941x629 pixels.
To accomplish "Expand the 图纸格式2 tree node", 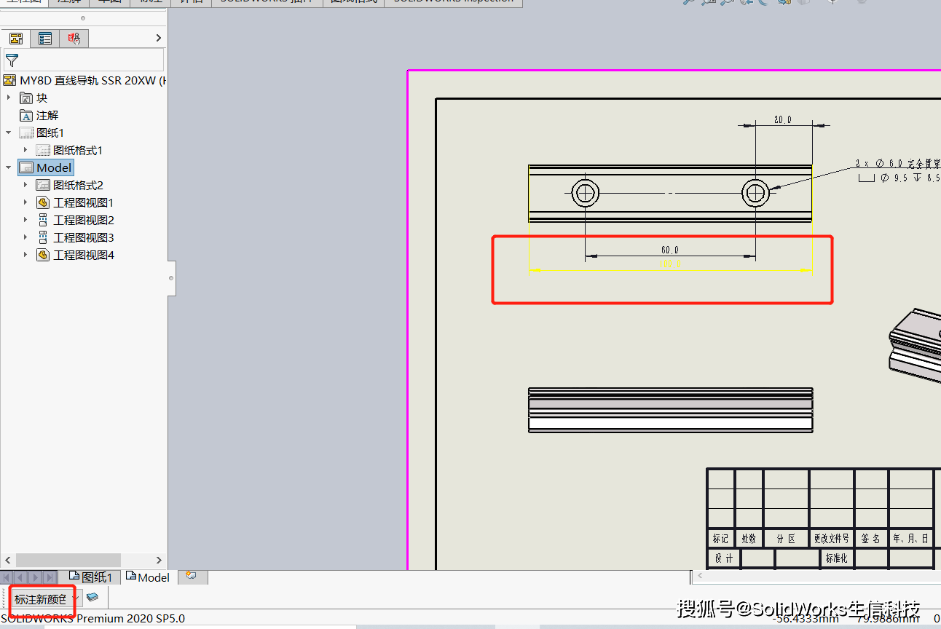I will [x=25, y=184].
